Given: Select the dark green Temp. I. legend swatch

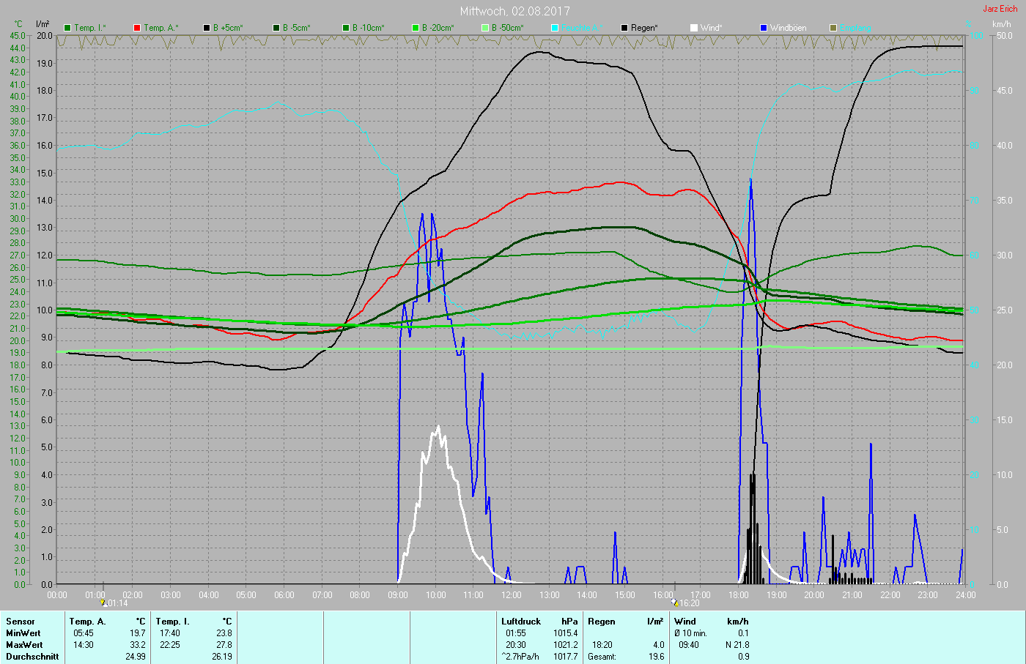Looking at the screenshot, I should (x=68, y=28).
